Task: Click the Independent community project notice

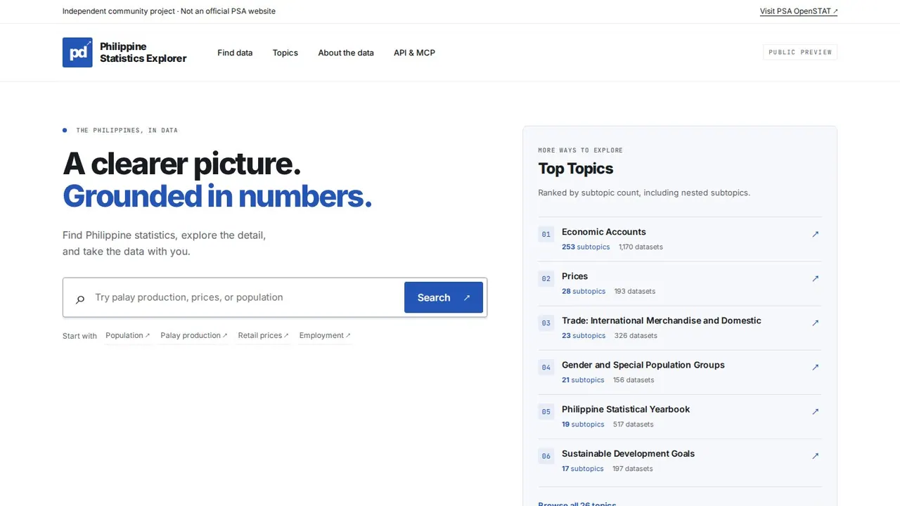Action: pyautogui.click(x=169, y=11)
